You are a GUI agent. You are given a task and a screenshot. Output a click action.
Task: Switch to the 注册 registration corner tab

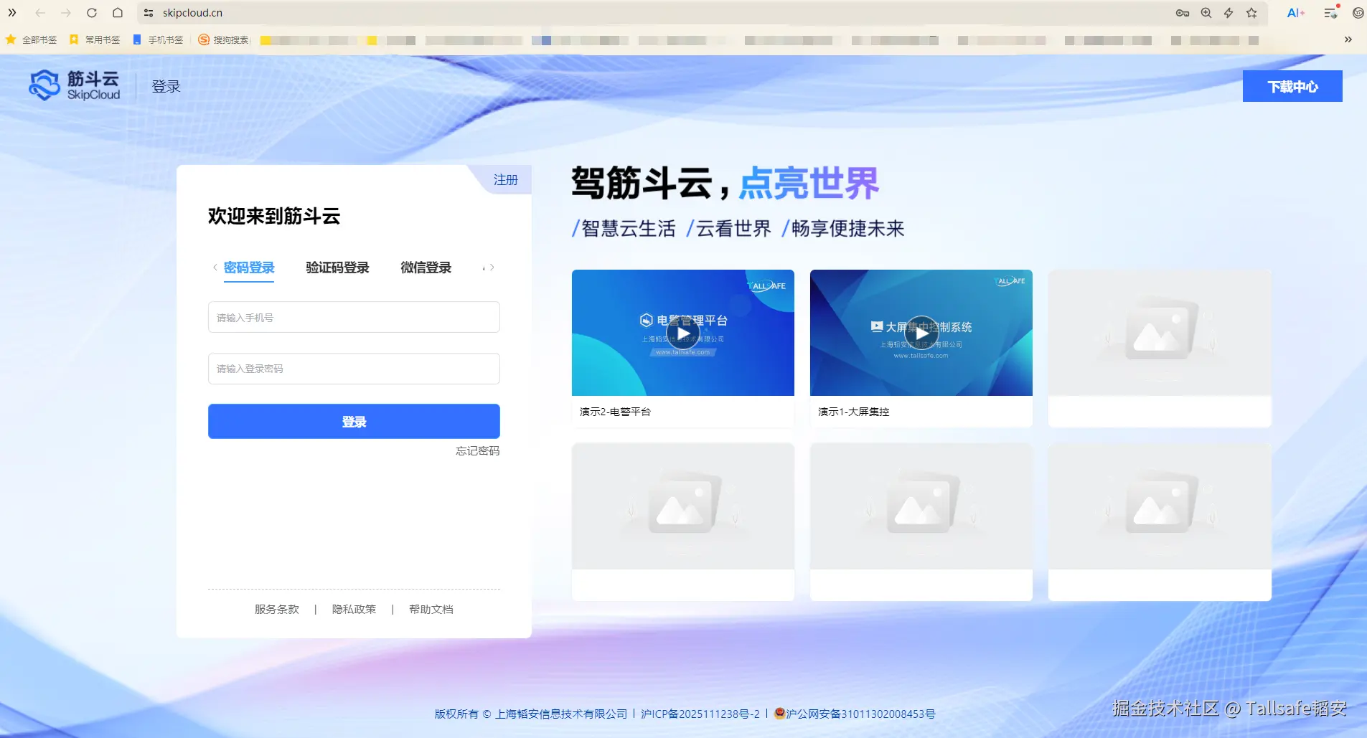click(x=505, y=180)
